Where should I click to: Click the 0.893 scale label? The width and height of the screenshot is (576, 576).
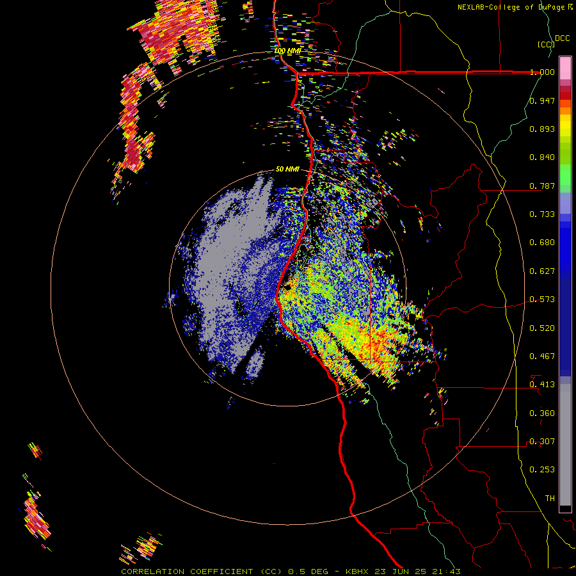coord(542,129)
